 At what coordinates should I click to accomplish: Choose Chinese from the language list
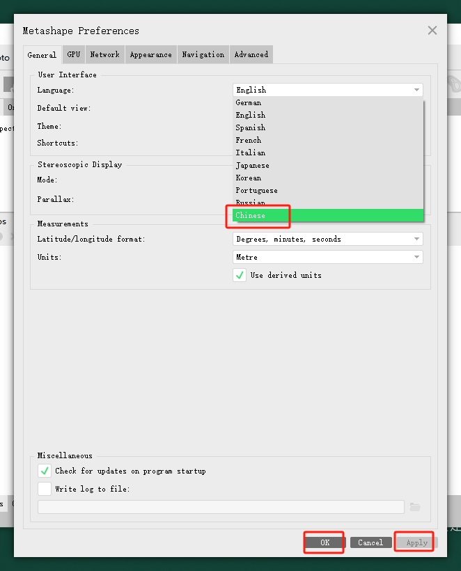click(251, 216)
